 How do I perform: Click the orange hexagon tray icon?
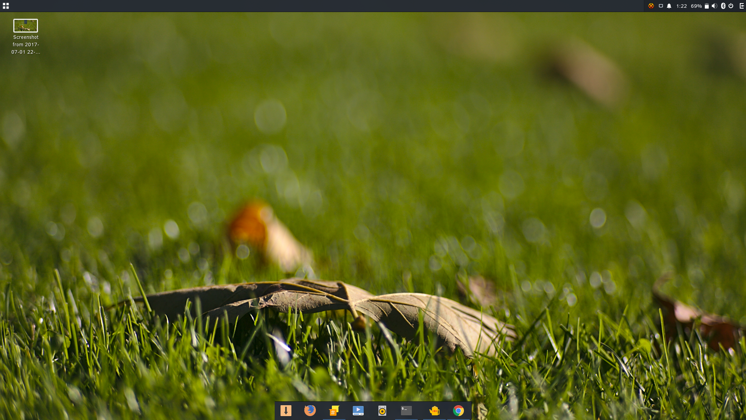[651, 6]
